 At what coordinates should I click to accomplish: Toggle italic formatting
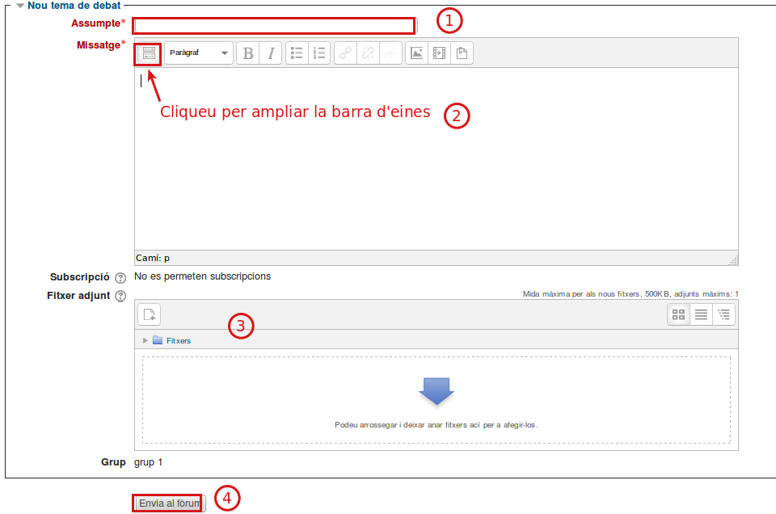coord(271,53)
